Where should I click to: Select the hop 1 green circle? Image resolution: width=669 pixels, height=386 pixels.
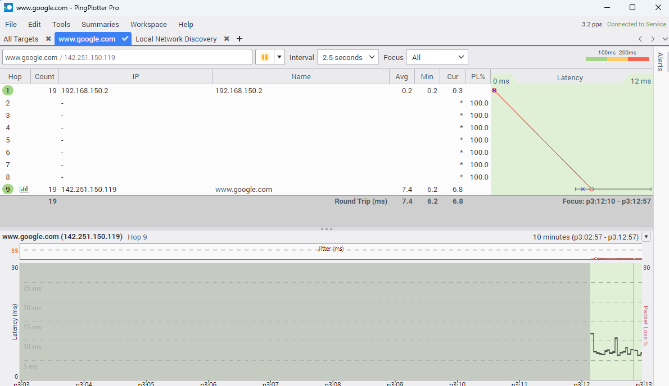pos(8,91)
